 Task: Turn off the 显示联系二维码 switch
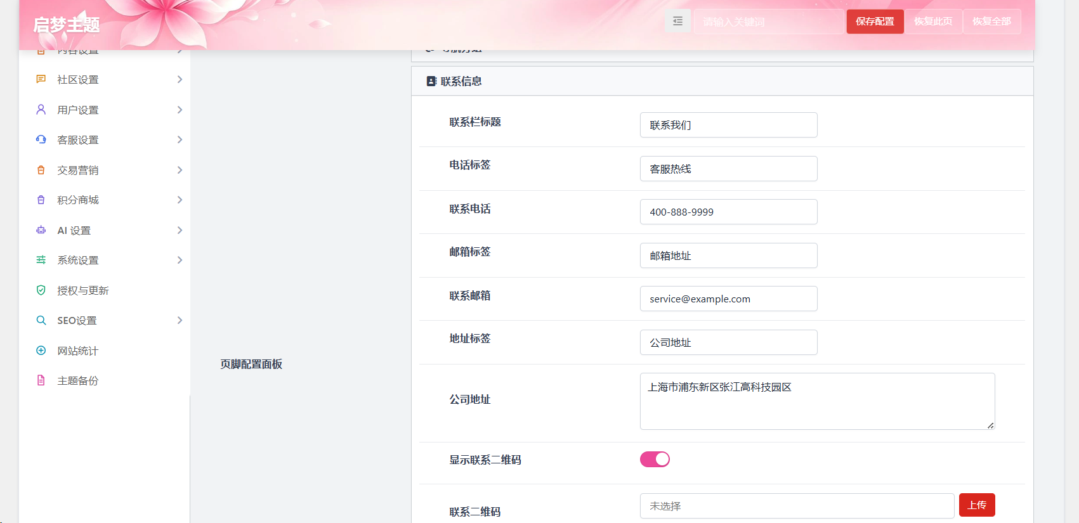(x=655, y=459)
